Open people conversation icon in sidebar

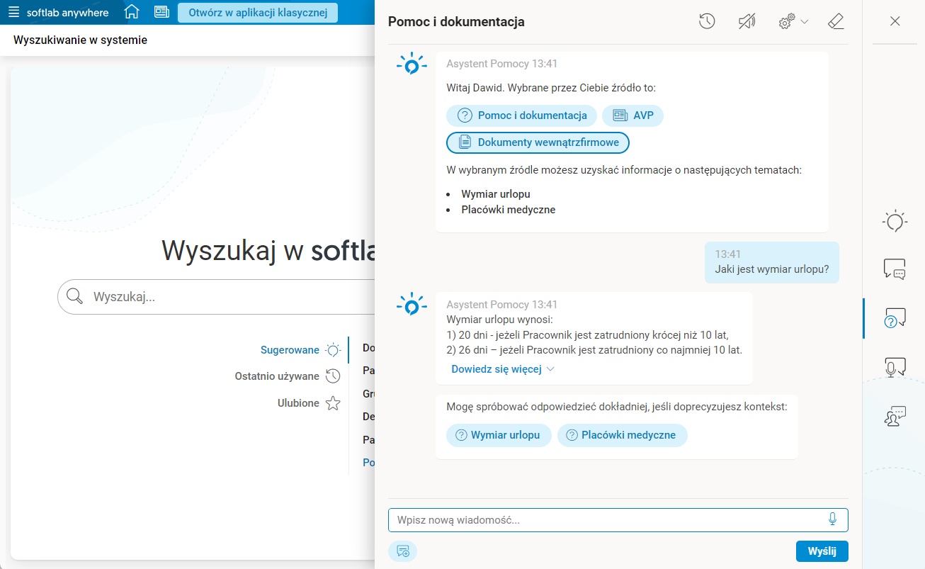(895, 416)
